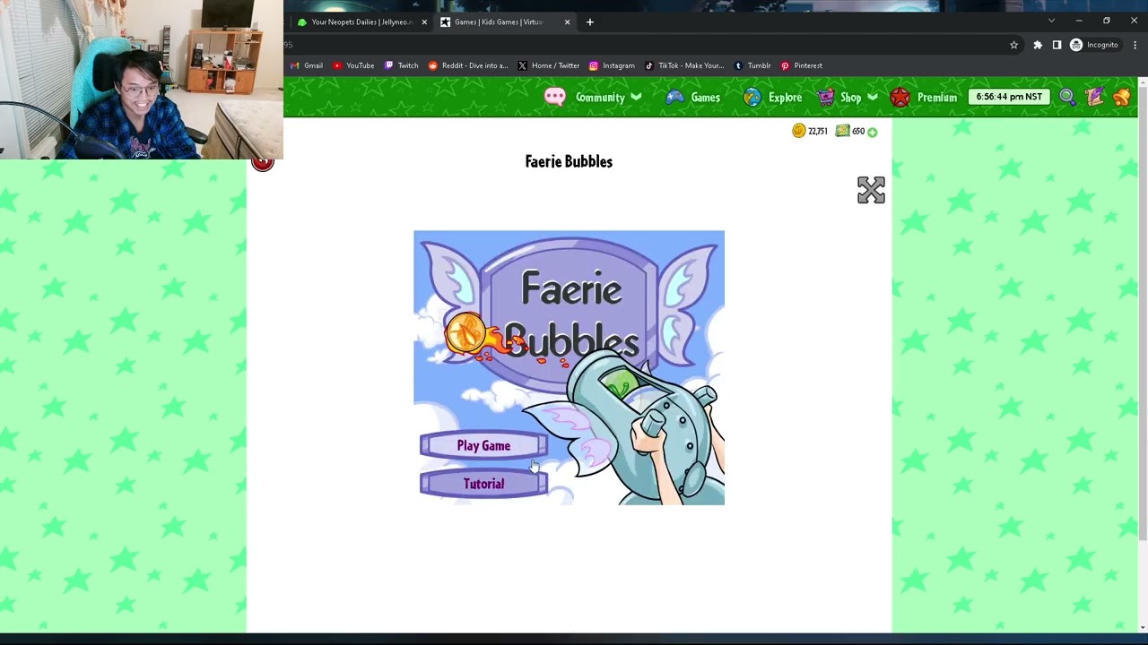This screenshot has width=1148, height=645.
Task: Click the 22,751 Neopoints balance
Action: (x=817, y=132)
